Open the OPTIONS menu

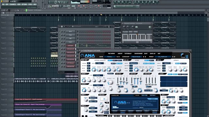(x=24, y=4)
